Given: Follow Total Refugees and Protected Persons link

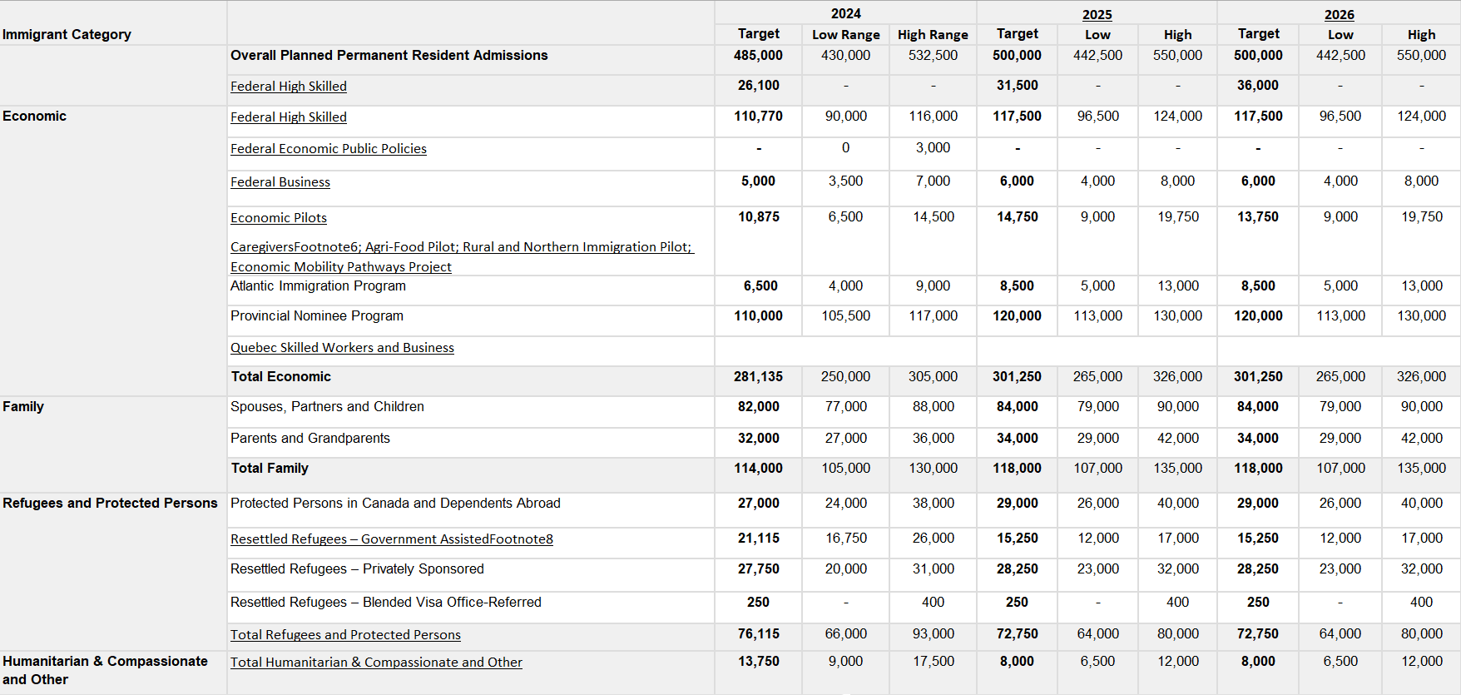Looking at the screenshot, I should (x=345, y=635).
